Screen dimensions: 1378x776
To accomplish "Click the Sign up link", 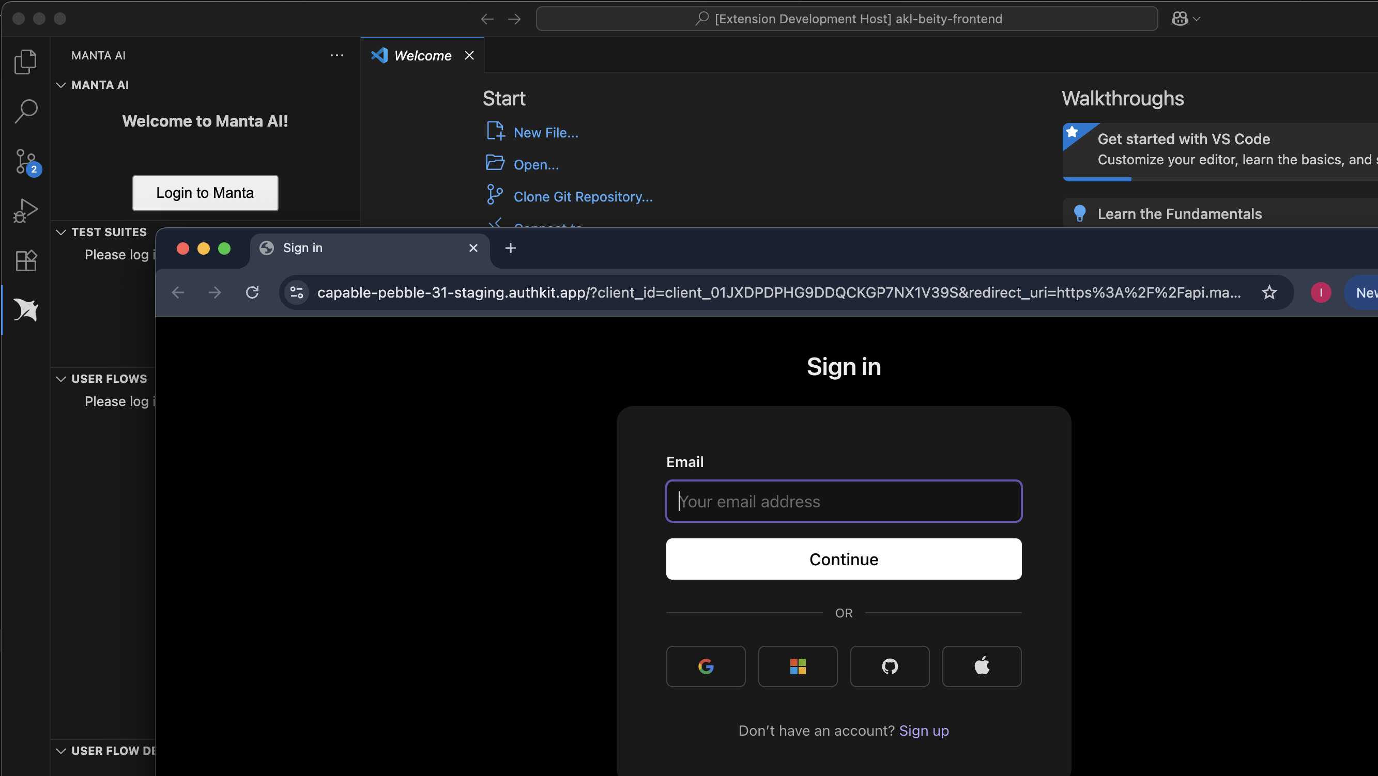I will pyautogui.click(x=923, y=731).
